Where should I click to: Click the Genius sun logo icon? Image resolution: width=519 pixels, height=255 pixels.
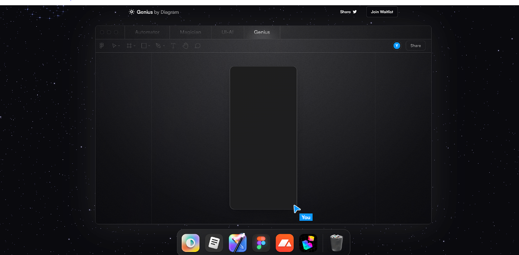click(131, 12)
